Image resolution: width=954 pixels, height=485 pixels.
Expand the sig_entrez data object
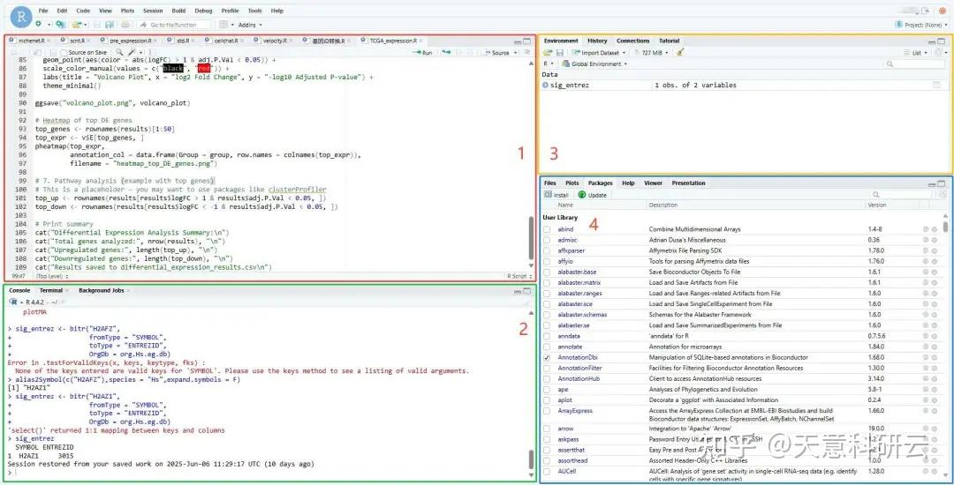coord(546,86)
